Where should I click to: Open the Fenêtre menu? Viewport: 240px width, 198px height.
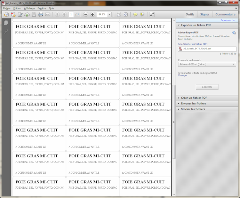click(x=42, y=8)
